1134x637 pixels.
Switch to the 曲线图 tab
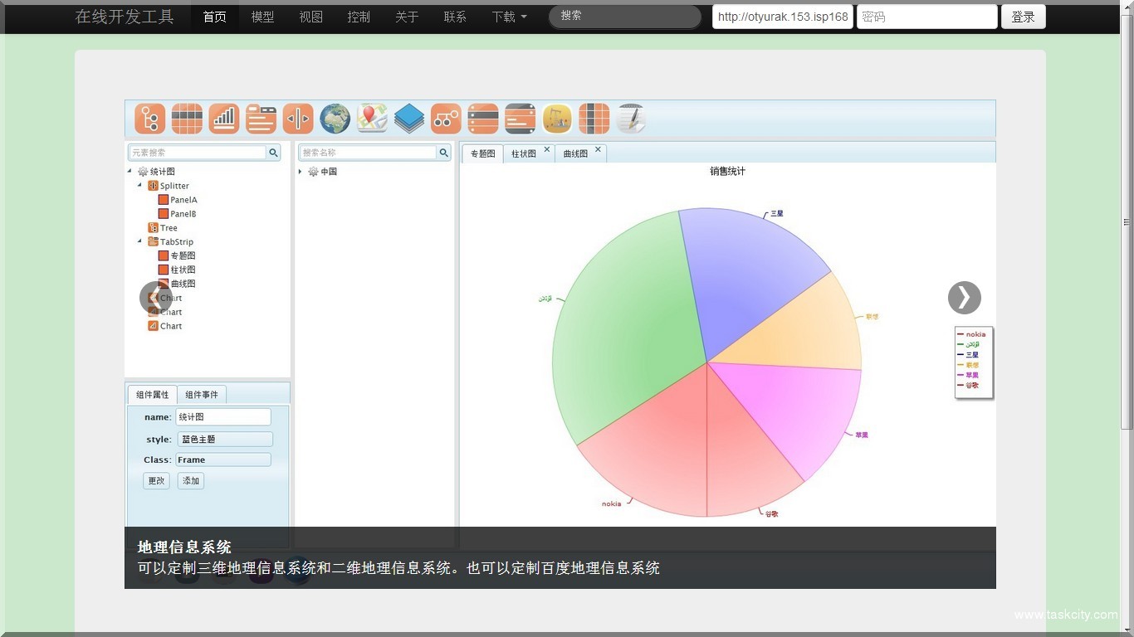575,153
